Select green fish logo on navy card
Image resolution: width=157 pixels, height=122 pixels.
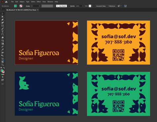point(24,83)
